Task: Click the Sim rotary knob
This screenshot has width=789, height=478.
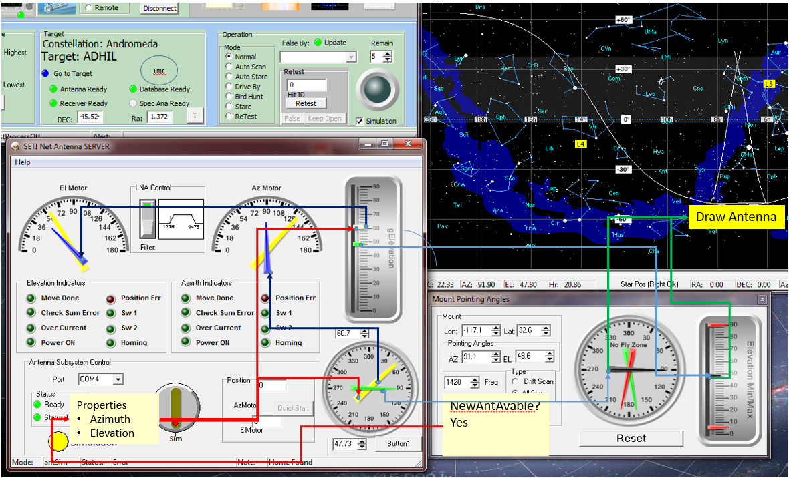Action: click(176, 408)
